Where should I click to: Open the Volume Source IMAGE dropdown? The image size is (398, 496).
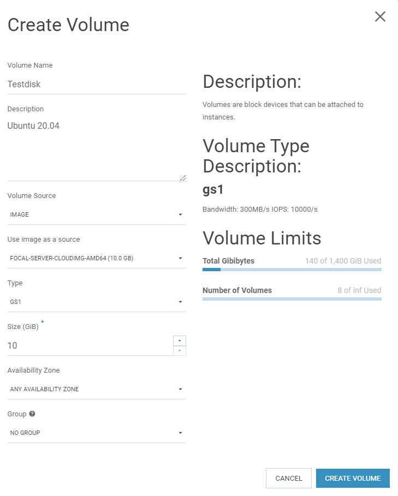click(x=97, y=214)
